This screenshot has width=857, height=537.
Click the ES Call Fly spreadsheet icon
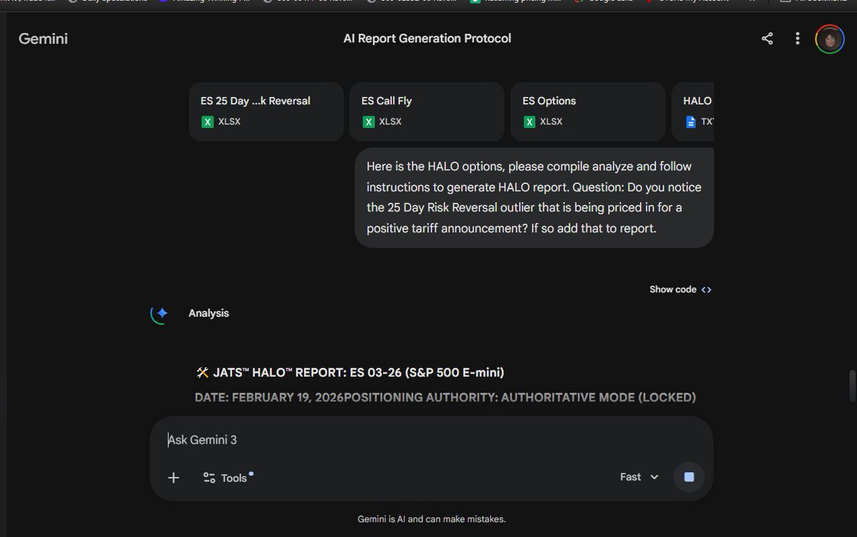click(369, 121)
